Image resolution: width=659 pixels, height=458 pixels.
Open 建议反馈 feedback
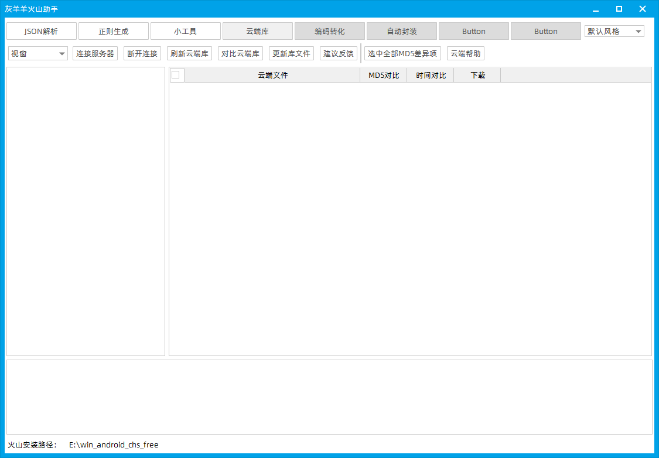coord(339,53)
